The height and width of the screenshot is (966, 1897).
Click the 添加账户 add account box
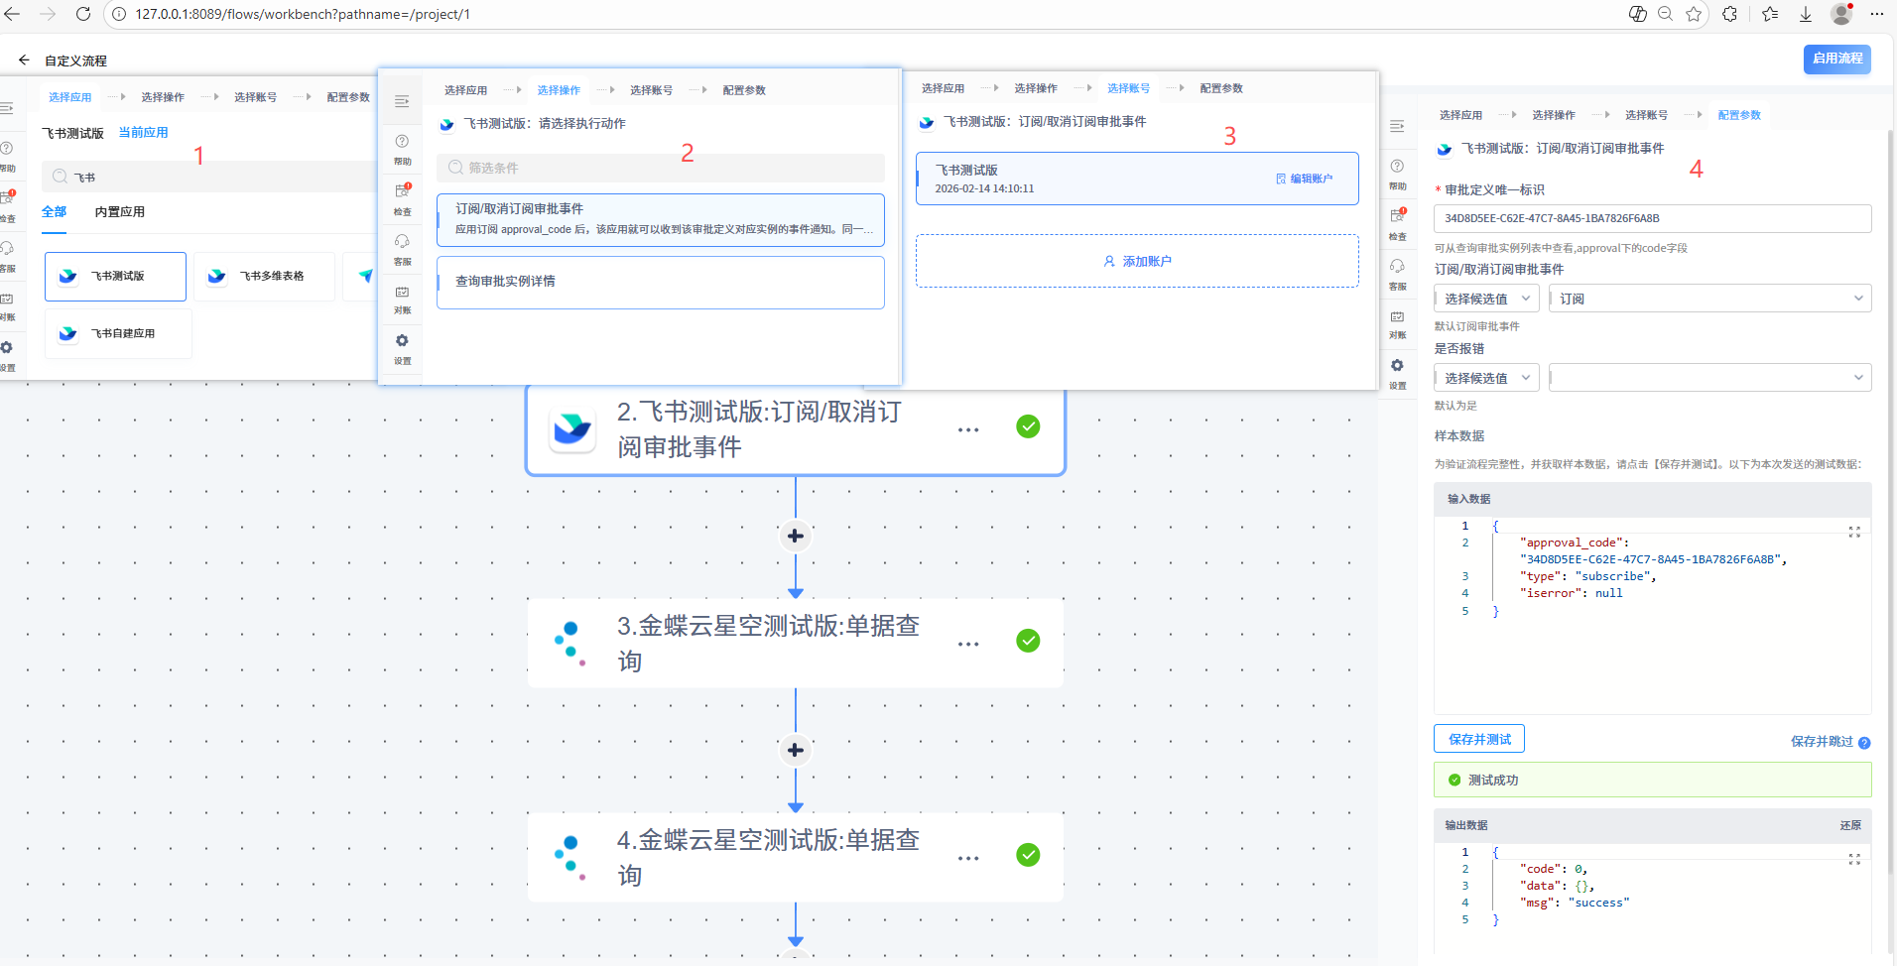point(1137,262)
